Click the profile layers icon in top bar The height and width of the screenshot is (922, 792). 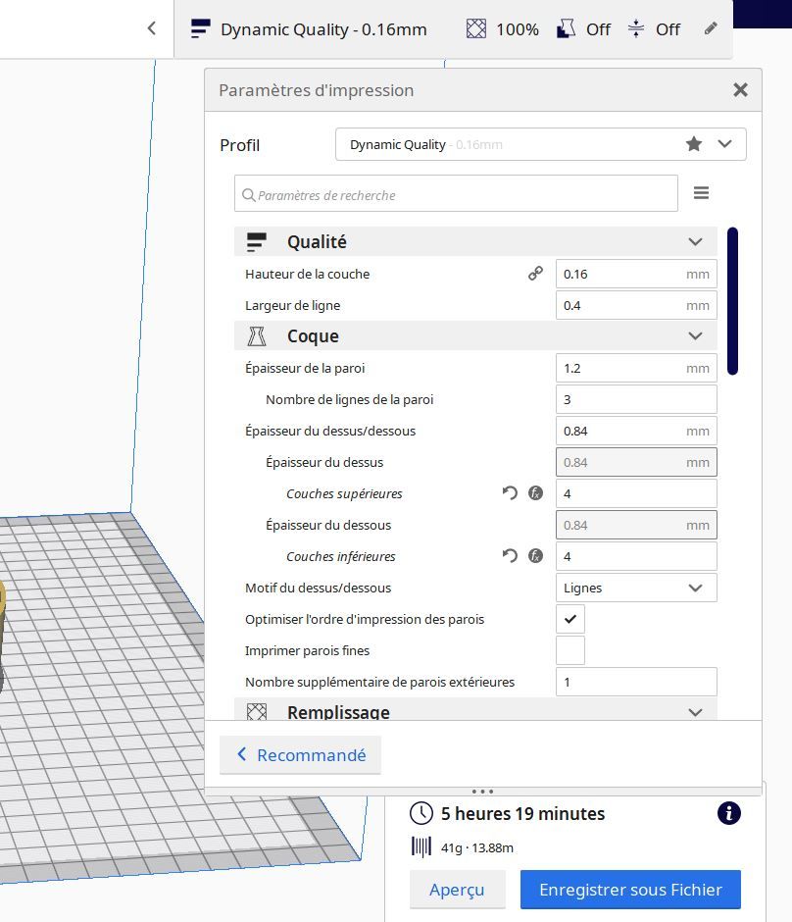click(x=200, y=28)
